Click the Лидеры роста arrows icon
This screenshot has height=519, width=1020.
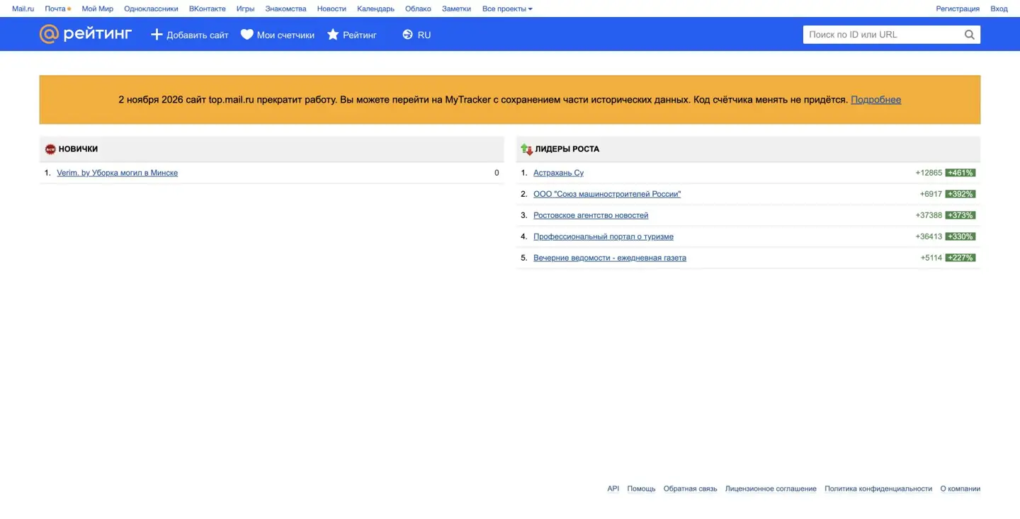pos(526,149)
